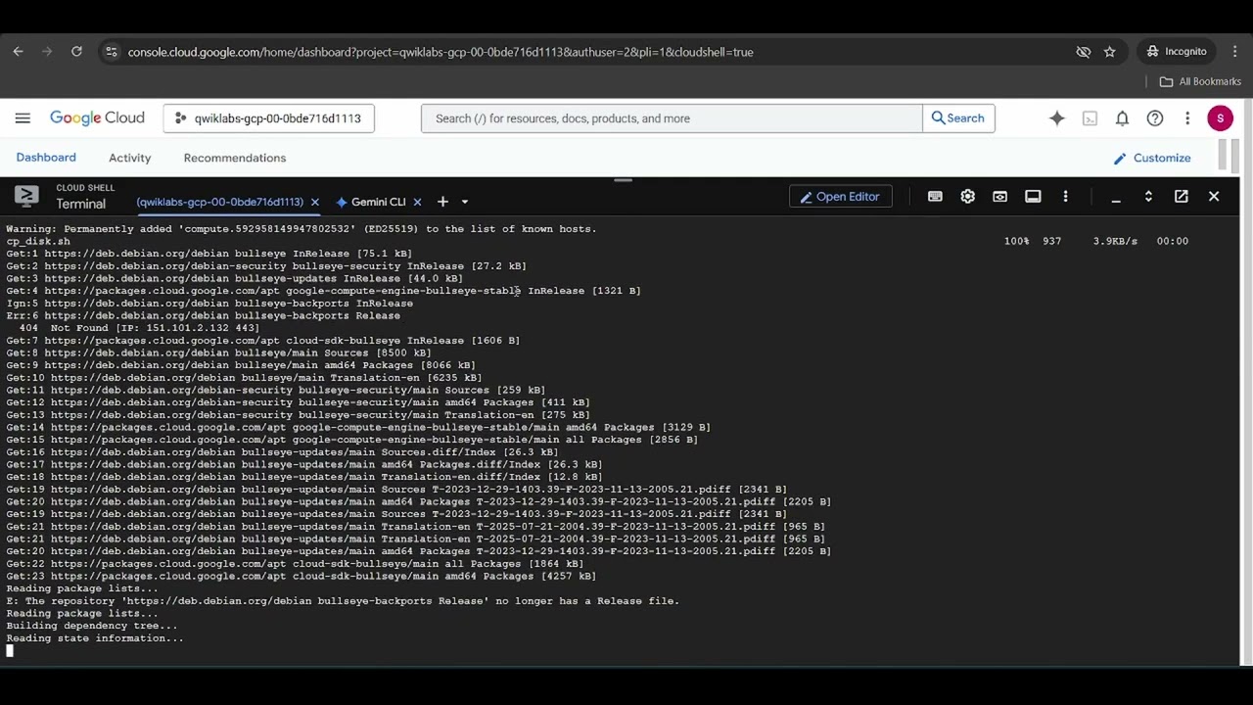Close the qwiklabs Cloud Shell session tab
The image size is (1253, 705).
point(314,202)
